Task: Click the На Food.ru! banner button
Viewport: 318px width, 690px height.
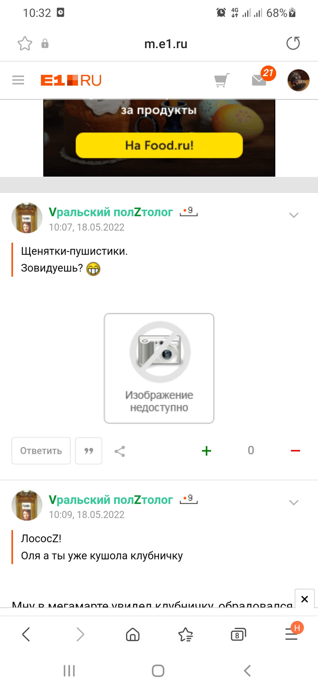Action: (x=159, y=146)
